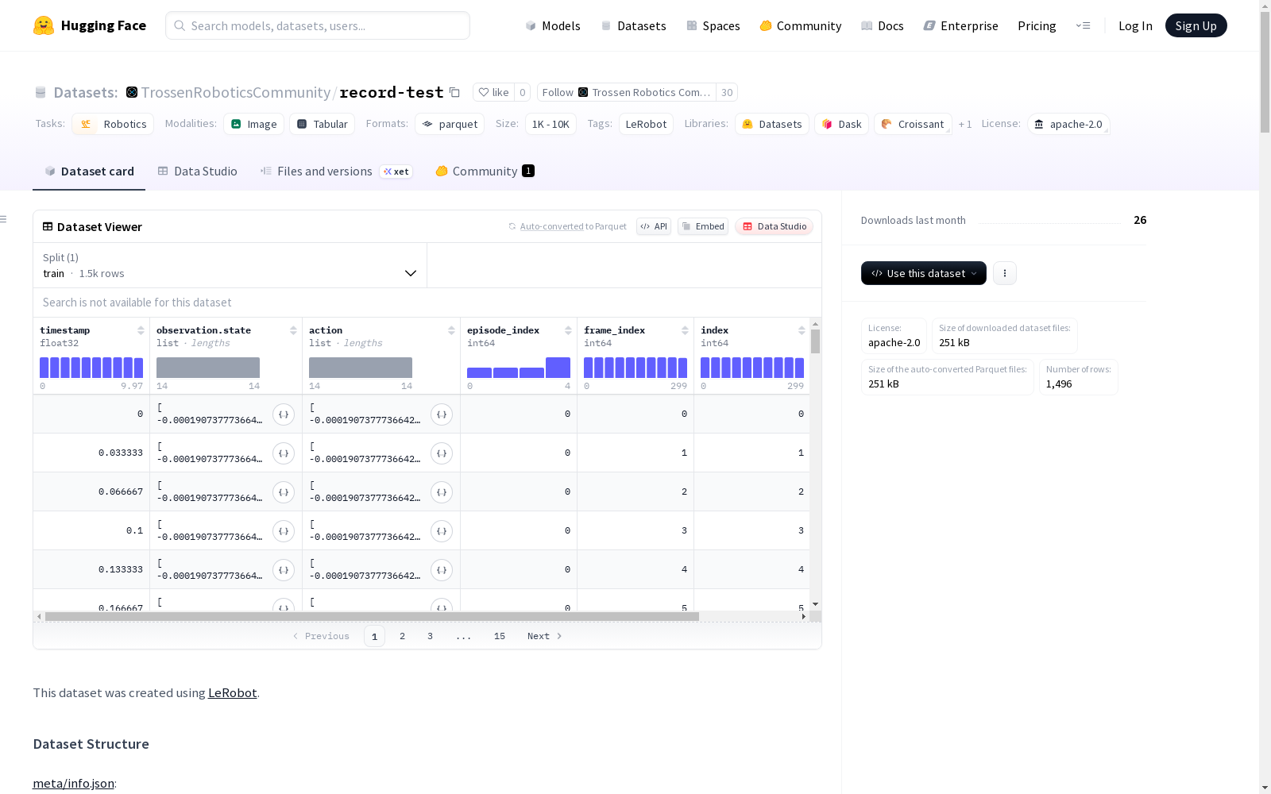
Task: Click the action lengths histogram bar
Action: (x=361, y=368)
